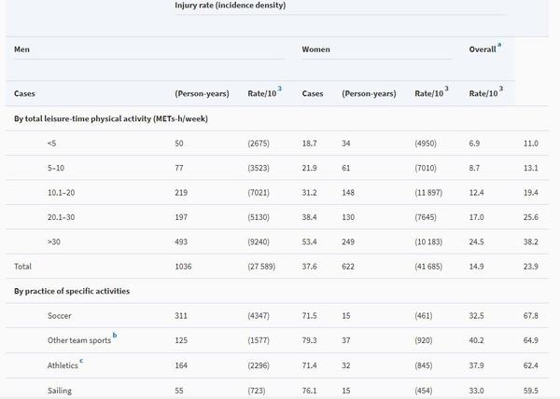Click the Total row label
This screenshot has height=399, width=560.
[x=22, y=267]
